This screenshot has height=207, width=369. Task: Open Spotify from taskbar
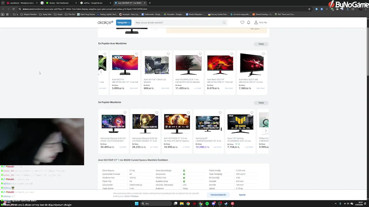[x=207, y=204]
